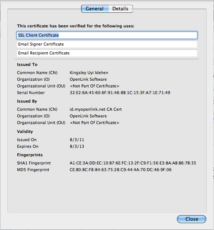Click OpenLink Software under Issued To
214x230 pixels.
(x=88, y=79)
